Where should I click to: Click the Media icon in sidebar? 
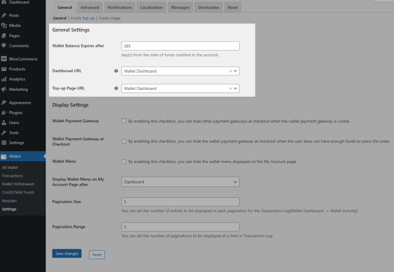[4, 25]
